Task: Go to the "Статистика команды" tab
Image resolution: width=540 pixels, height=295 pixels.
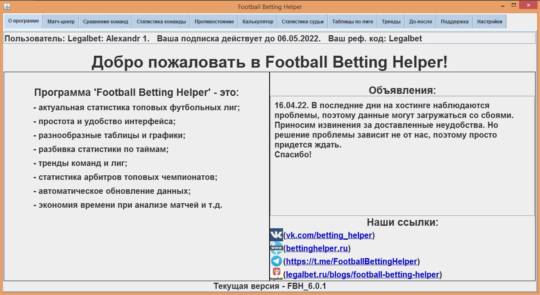Action: (x=161, y=22)
